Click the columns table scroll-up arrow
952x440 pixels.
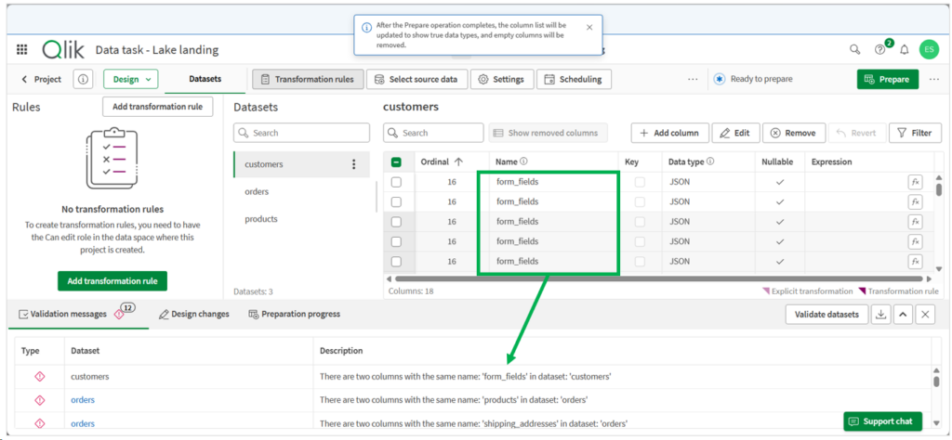pos(939,177)
